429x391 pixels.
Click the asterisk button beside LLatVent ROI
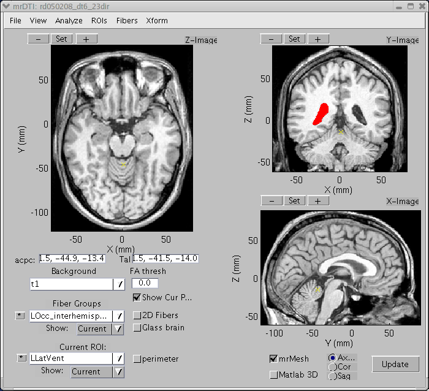click(x=20, y=358)
